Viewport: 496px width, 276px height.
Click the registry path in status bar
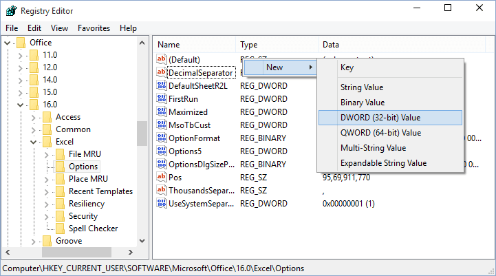[153, 268]
